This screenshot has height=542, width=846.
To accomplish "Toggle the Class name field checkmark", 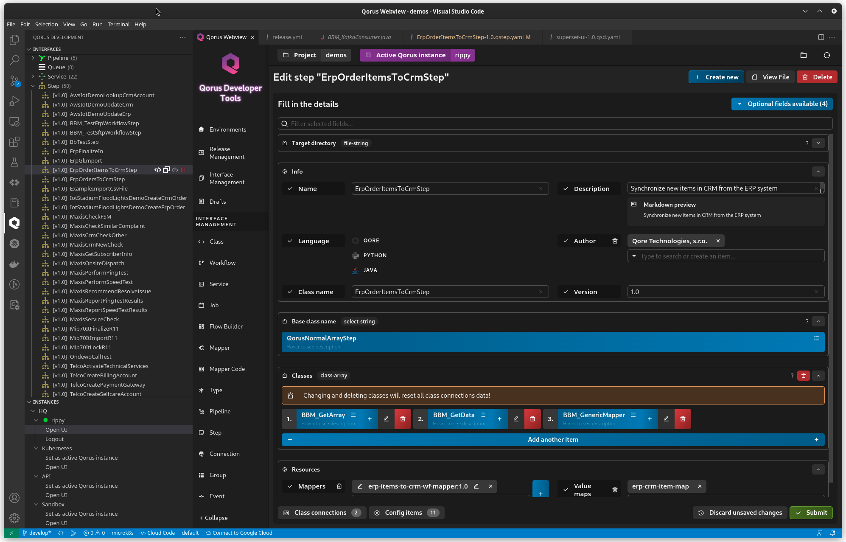I will coord(290,292).
